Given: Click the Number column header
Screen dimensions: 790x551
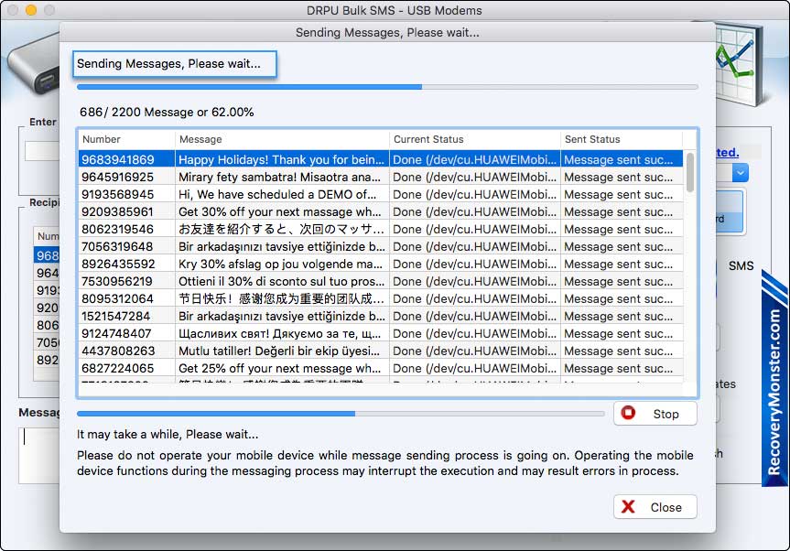Looking at the screenshot, I should (126, 139).
